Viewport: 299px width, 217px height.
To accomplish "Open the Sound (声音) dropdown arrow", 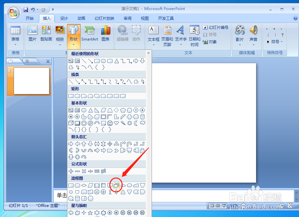I will 253,45.
